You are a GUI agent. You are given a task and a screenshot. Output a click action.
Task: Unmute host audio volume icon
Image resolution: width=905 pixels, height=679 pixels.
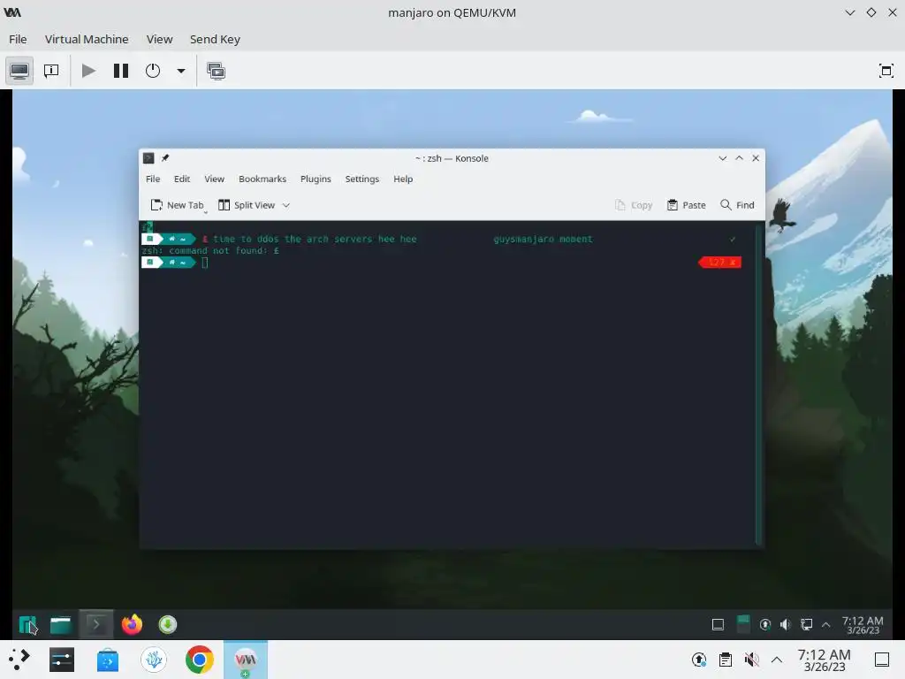751,660
